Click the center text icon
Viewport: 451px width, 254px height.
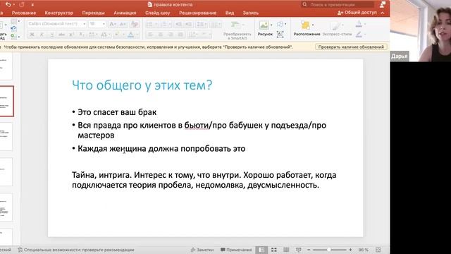pyautogui.click(x=161, y=35)
